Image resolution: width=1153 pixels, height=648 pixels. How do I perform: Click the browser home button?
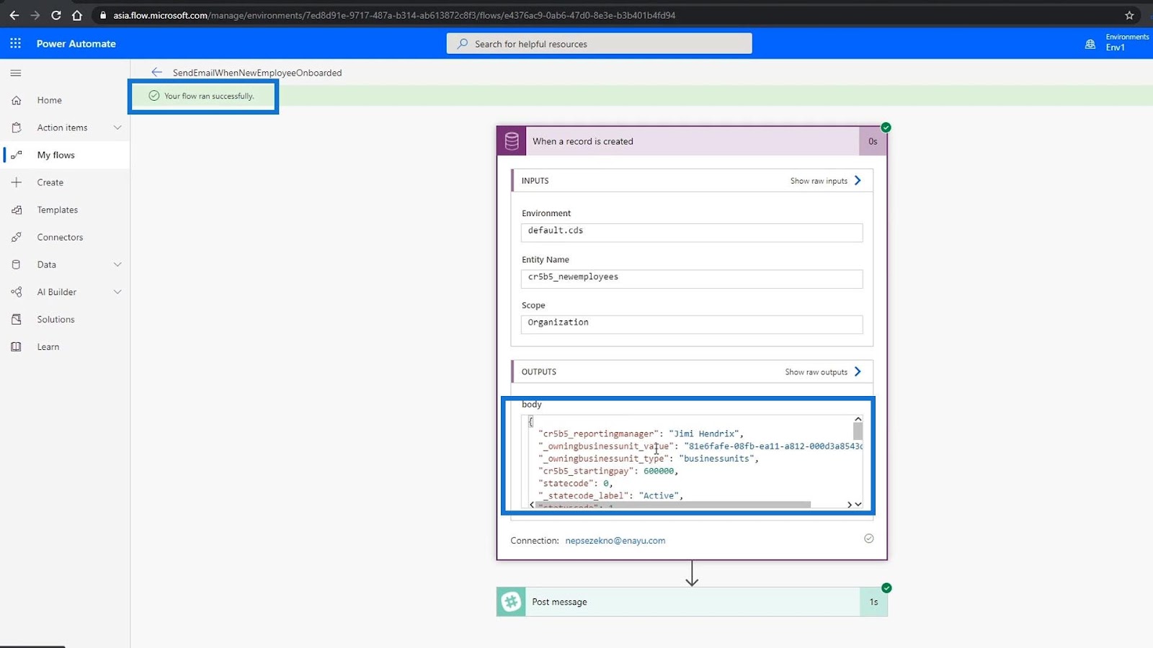[x=77, y=15]
